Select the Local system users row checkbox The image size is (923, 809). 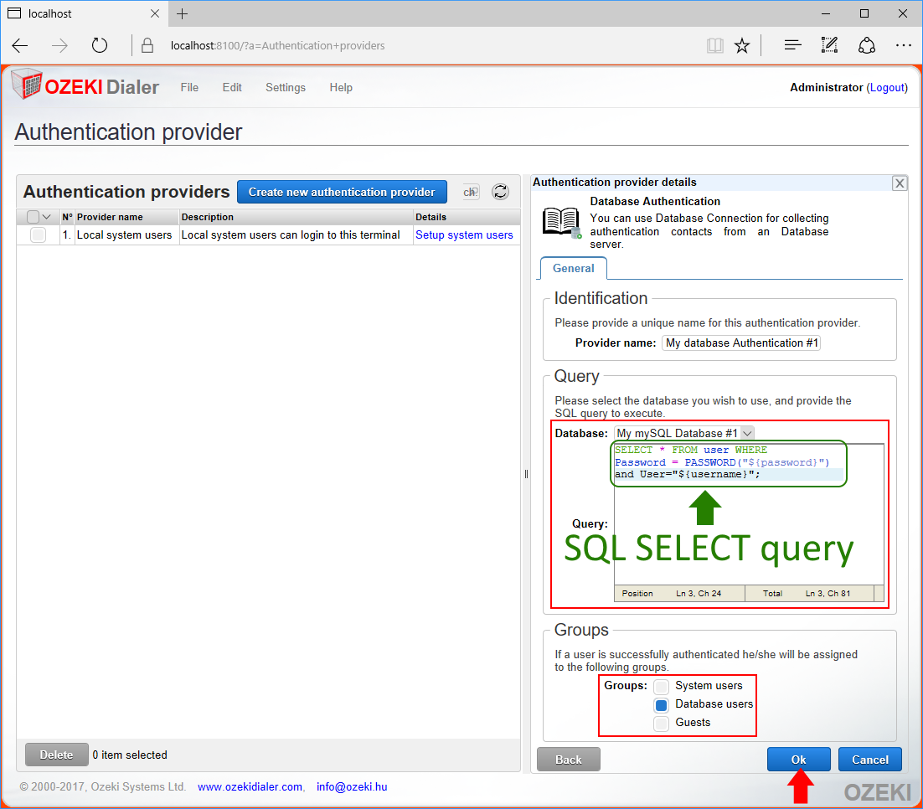tap(38, 235)
